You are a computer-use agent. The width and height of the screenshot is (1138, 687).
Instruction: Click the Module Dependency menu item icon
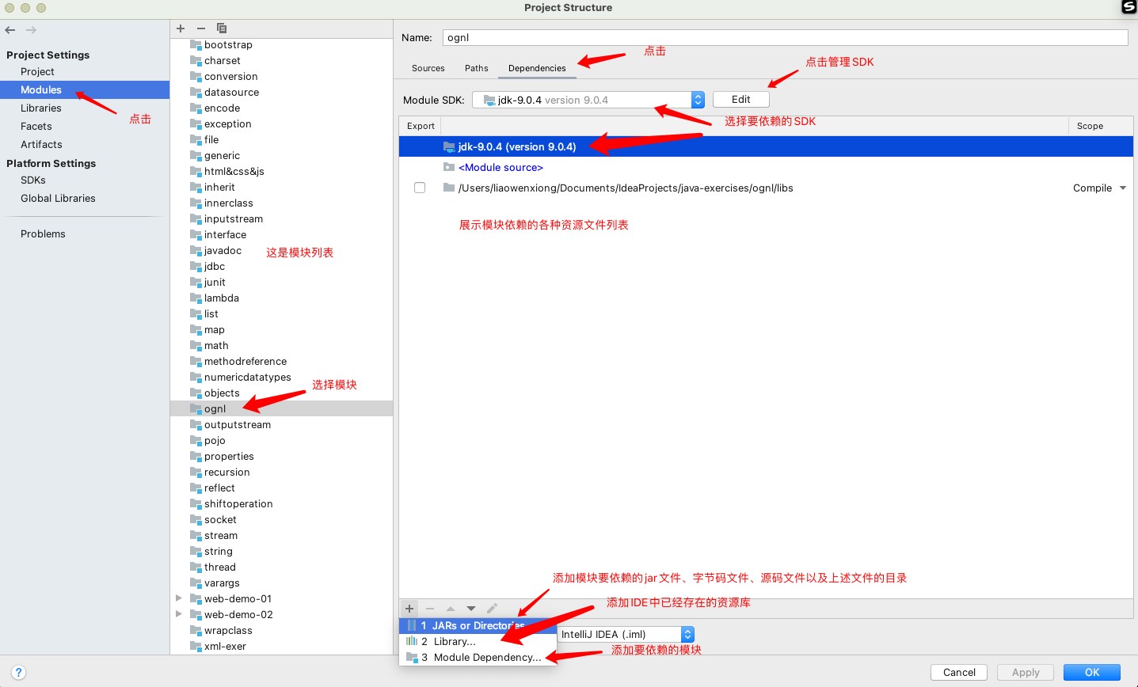412,657
